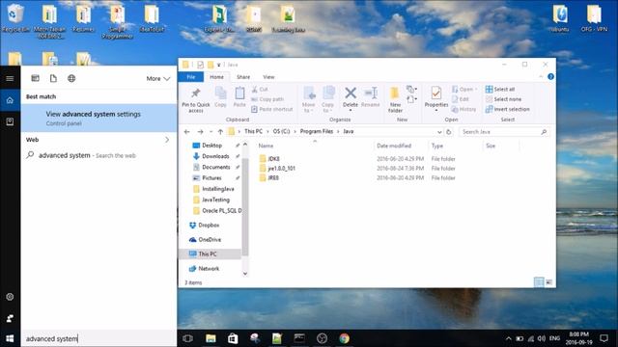Click the Properties checkmark icon
The height and width of the screenshot is (347, 618).
click(x=435, y=93)
